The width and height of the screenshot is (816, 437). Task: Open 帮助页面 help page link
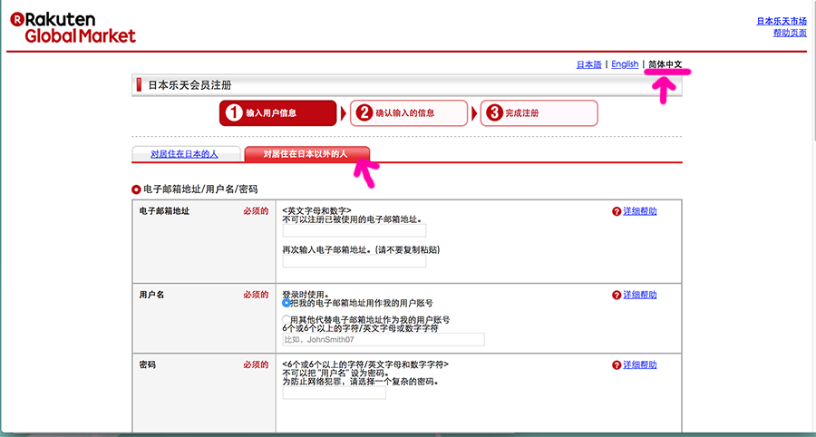click(789, 33)
